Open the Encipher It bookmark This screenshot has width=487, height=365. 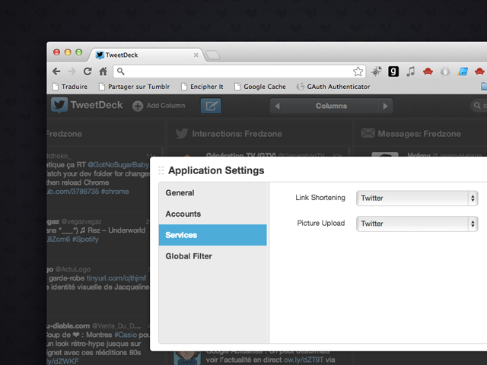(x=202, y=87)
